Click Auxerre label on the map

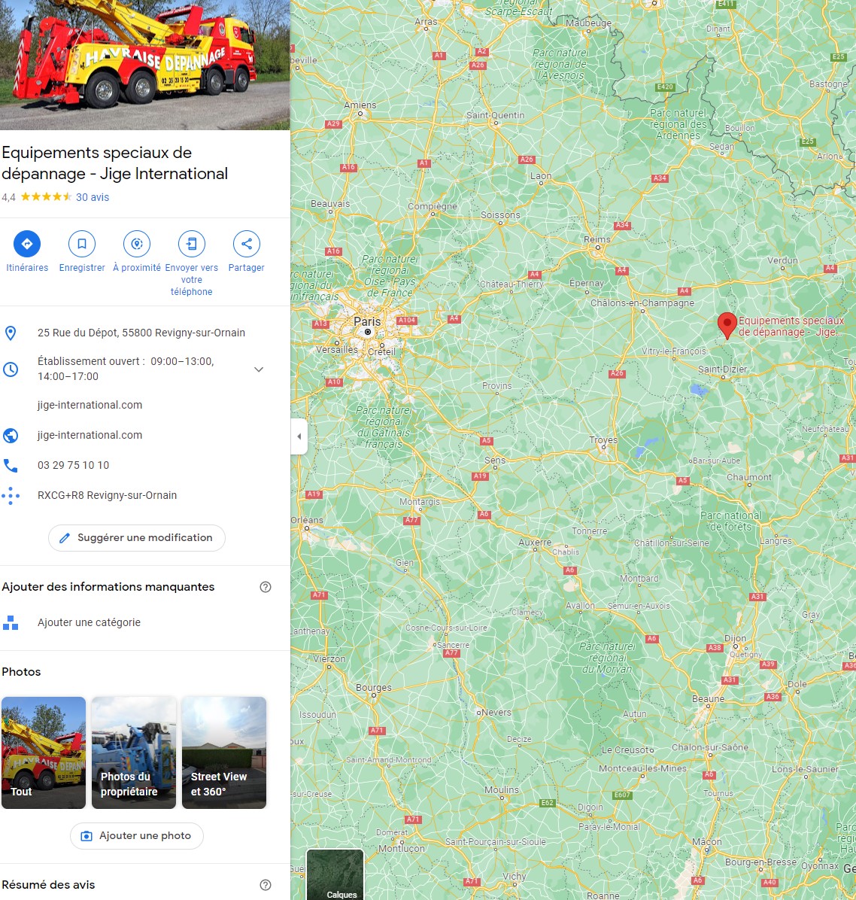pyautogui.click(x=535, y=542)
